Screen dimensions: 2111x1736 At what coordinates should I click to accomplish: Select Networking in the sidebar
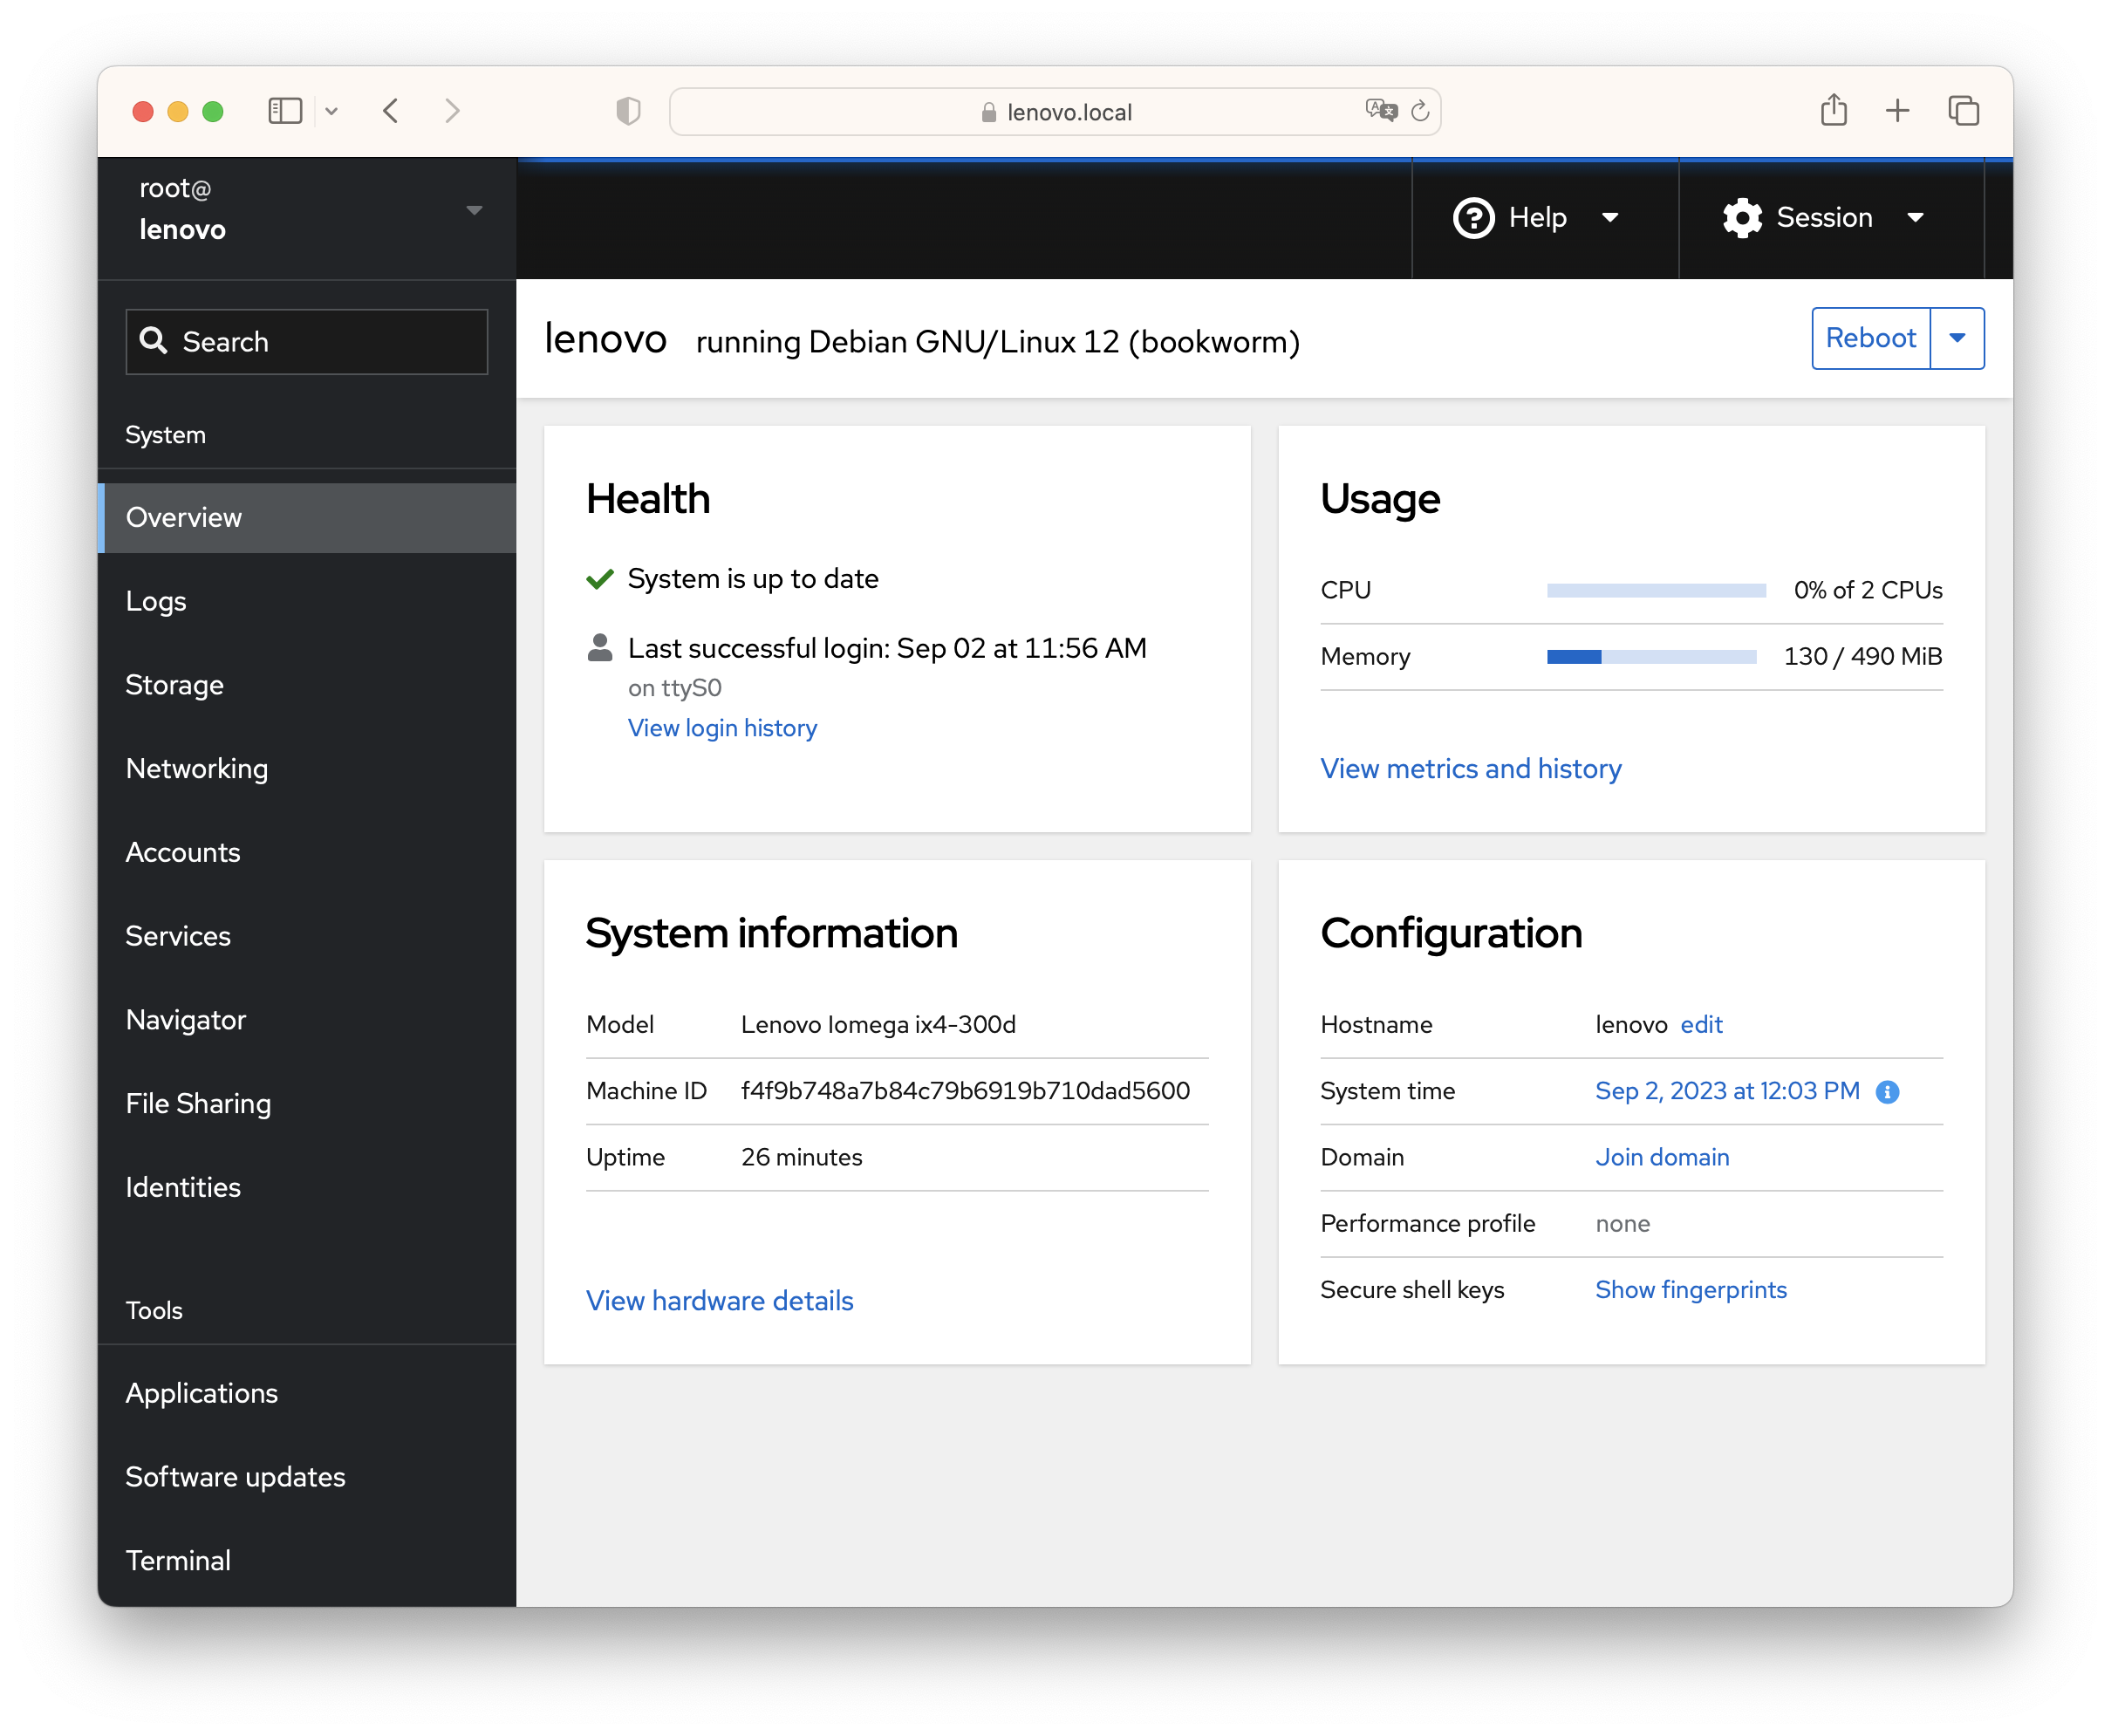[197, 768]
